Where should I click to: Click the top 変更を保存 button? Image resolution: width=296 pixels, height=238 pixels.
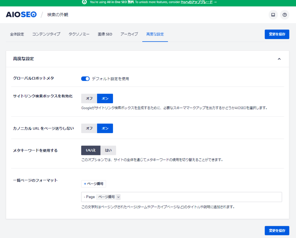click(277, 34)
